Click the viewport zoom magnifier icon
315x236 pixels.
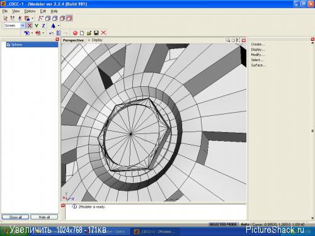(228, 40)
